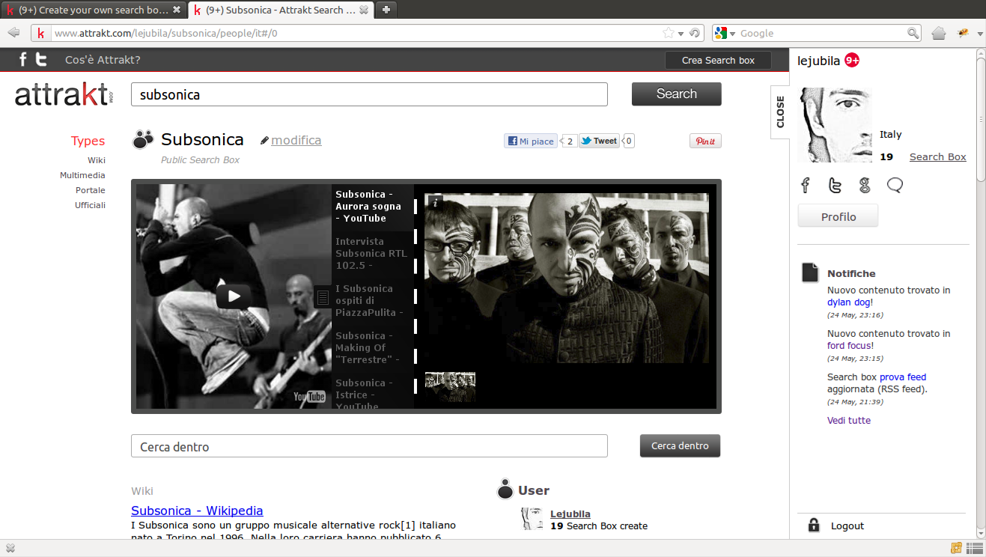Open the Search Box link in sidebar

(x=938, y=156)
